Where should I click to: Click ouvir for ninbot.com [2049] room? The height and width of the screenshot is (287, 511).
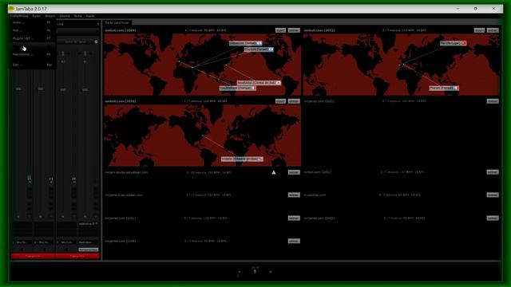coord(280,30)
